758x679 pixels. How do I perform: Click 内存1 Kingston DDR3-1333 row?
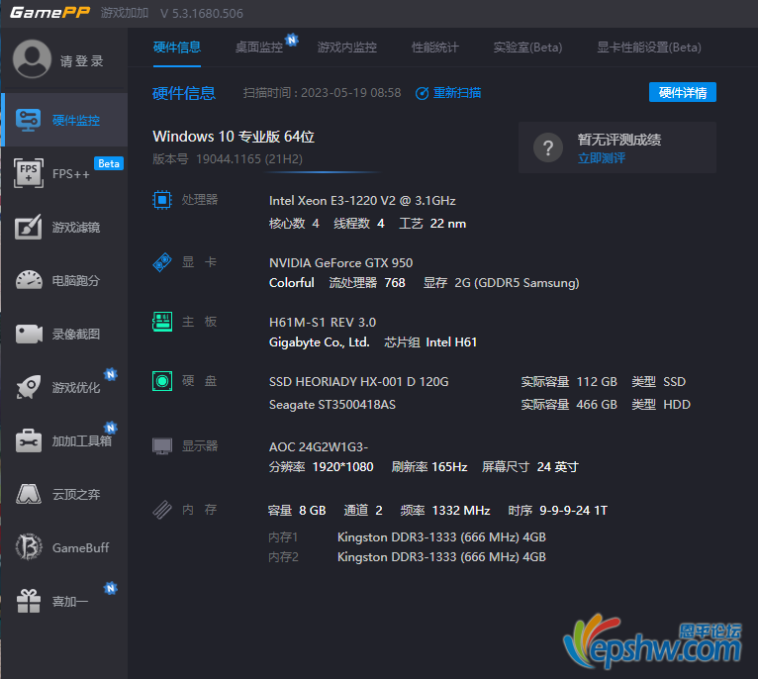407,537
